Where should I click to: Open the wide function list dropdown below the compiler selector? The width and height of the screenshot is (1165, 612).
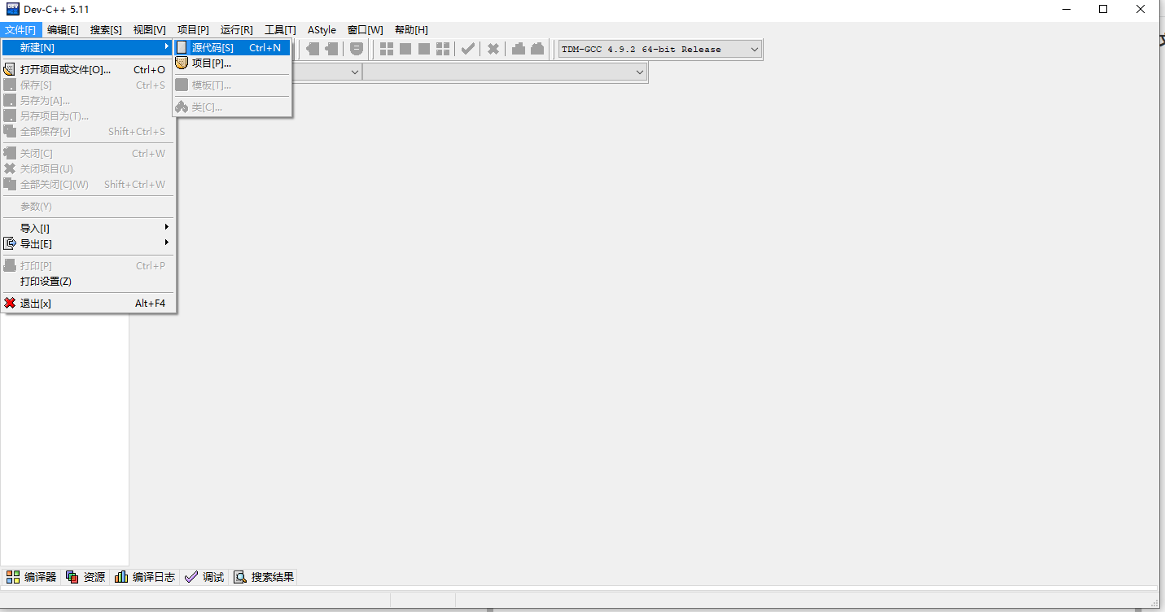point(505,72)
